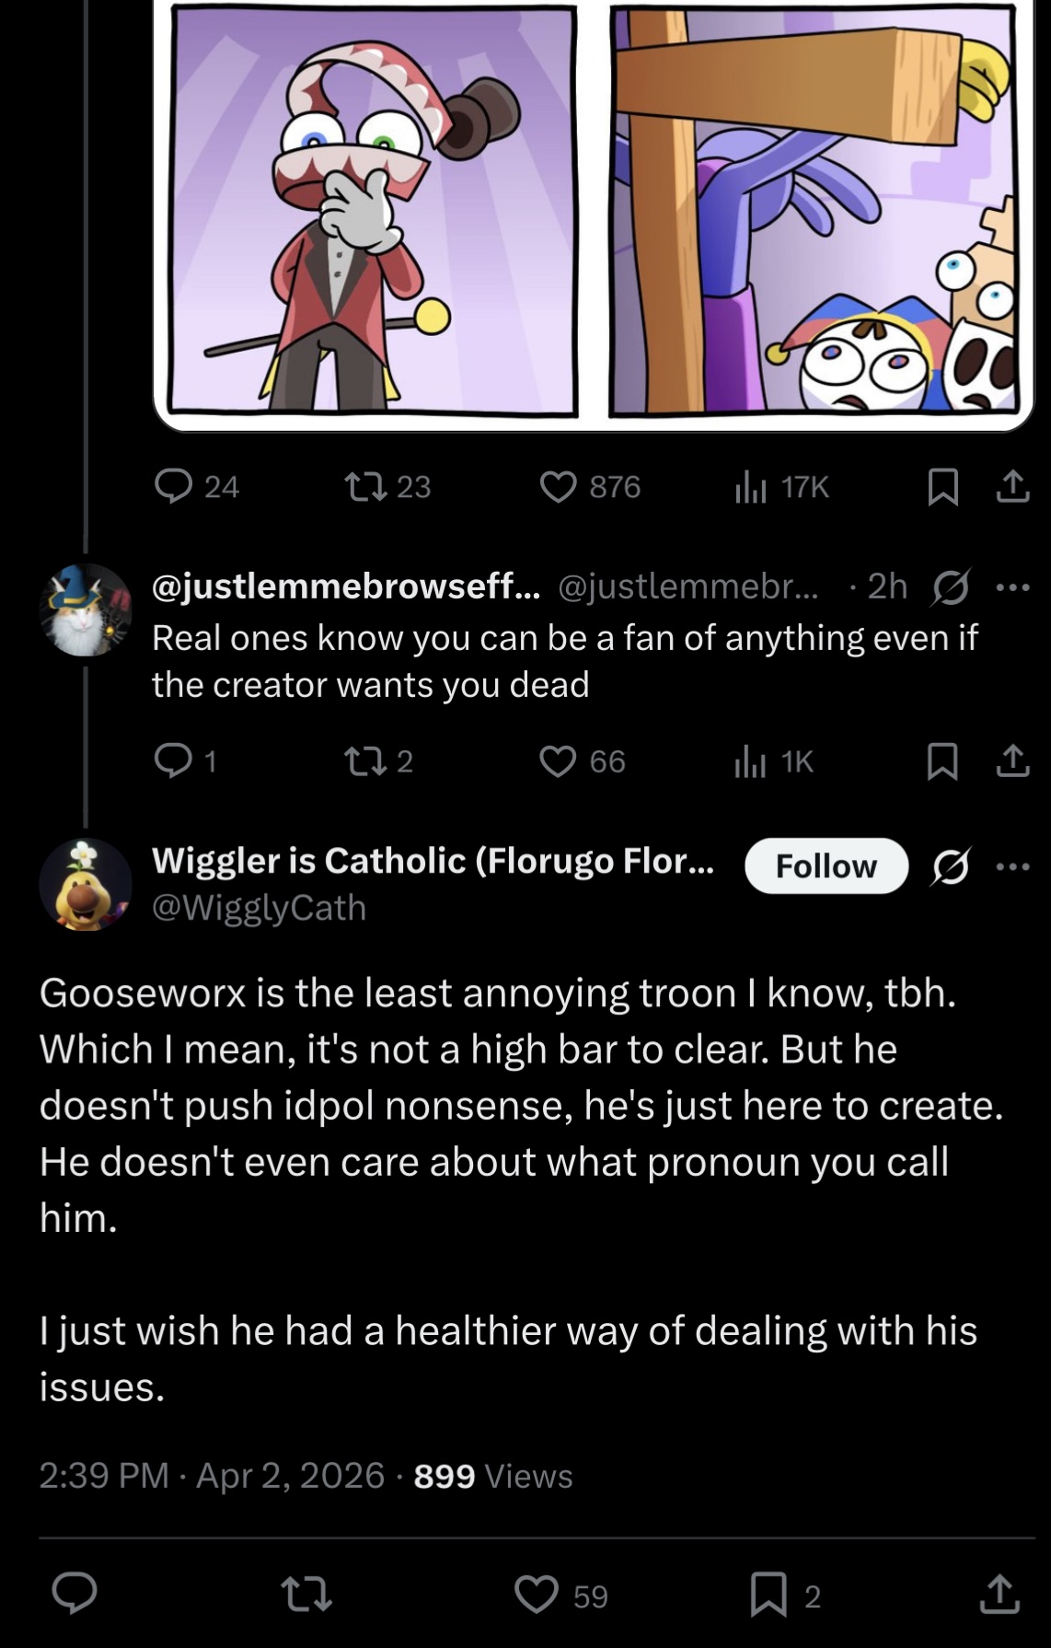The image size is (1051, 1648).
Task: Open the left comic panel image
Action: (374, 210)
